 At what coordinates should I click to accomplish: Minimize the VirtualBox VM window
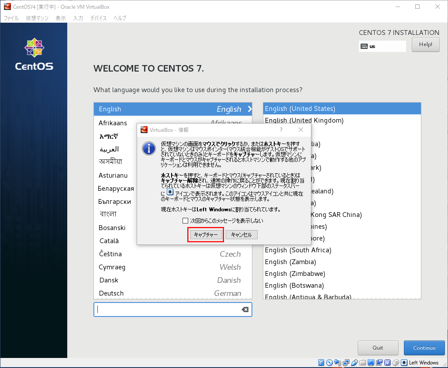pyautogui.click(x=398, y=7)
